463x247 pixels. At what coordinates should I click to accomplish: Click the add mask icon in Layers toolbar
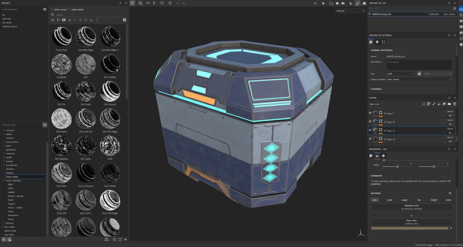pos(429,104)
